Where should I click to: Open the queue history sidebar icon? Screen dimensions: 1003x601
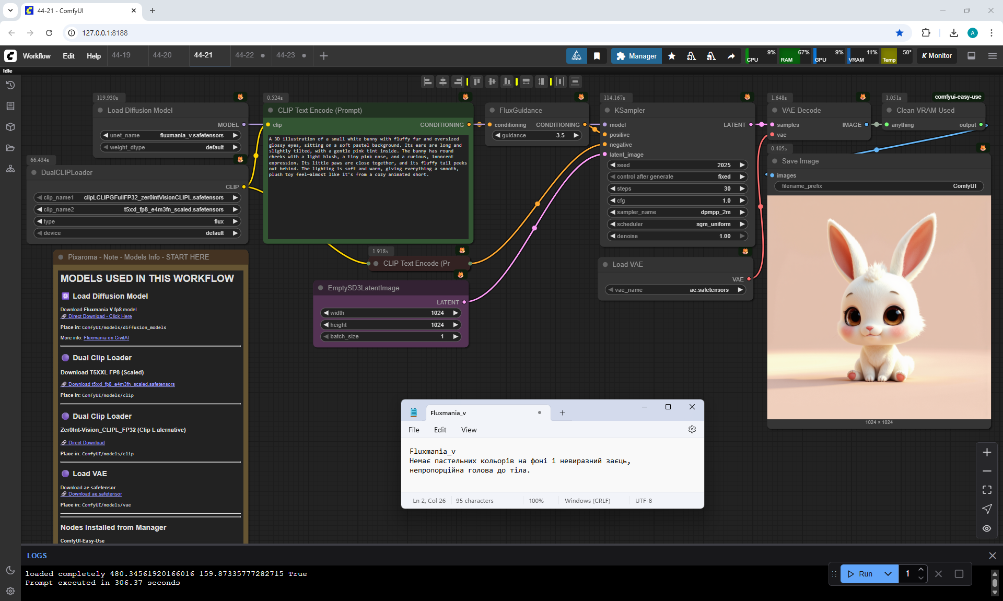point(10,85)
